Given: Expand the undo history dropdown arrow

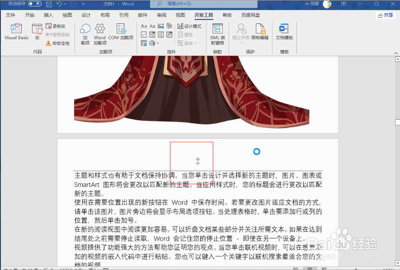Looking at the screenshot, I should [65, 4].
